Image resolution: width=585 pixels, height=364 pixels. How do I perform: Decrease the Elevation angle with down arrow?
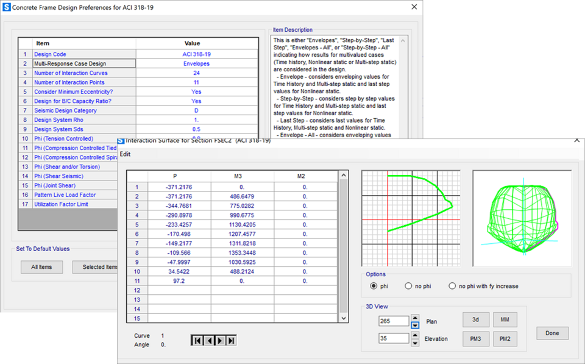click(x=415, y=342)
